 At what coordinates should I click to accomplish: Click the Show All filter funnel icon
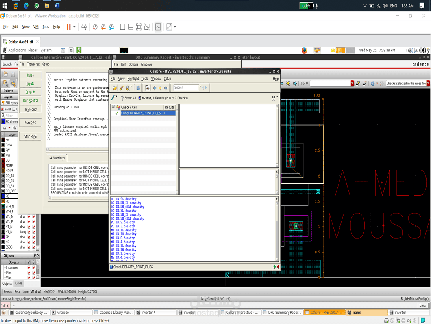(x=122, y=98)
